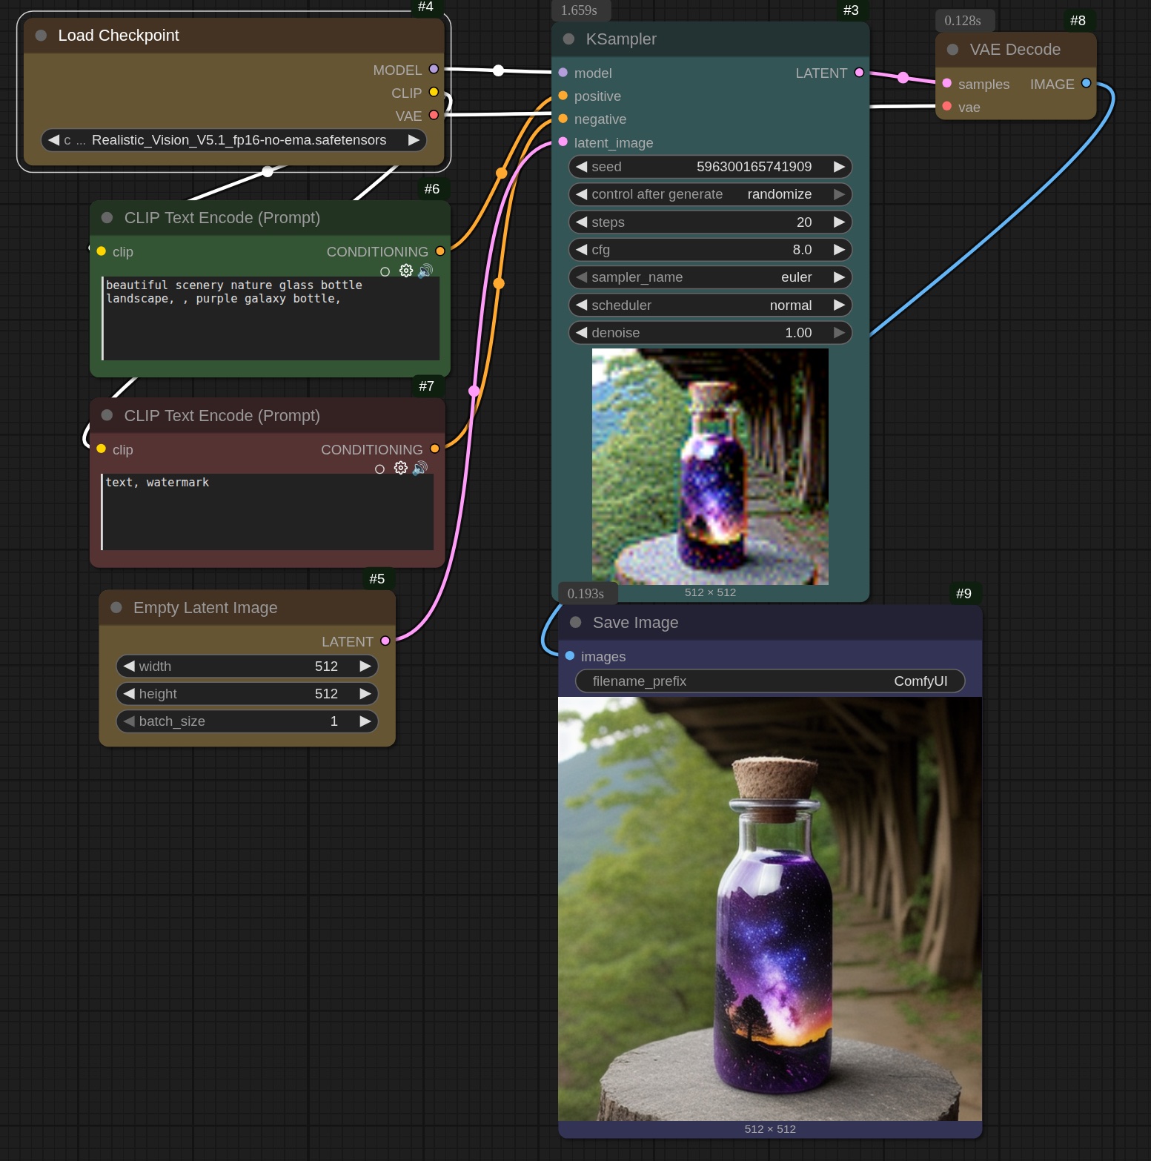Click the images input socket on Save Image
Screen dimensions: 1151x1161
(570, 656)
